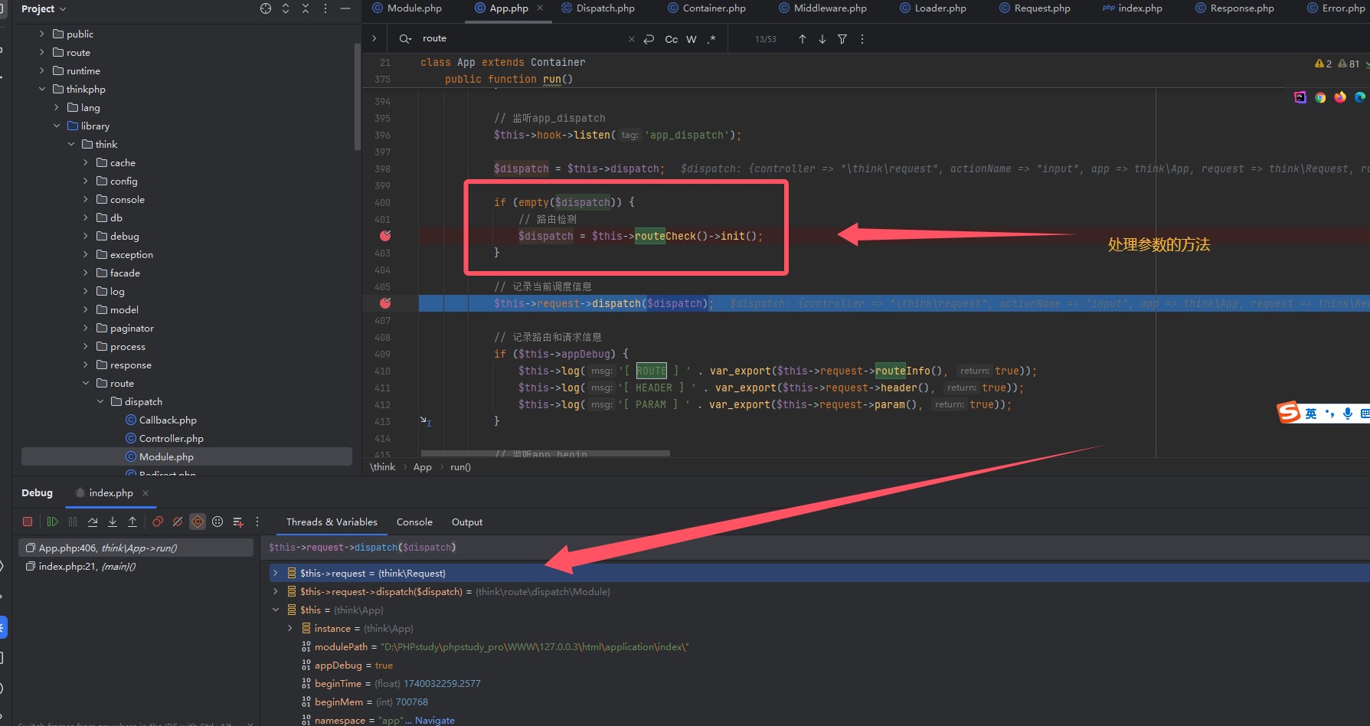The image size is (1370, 726).
Task: Collapse the thinkphp folder
Action: (42, 89)
